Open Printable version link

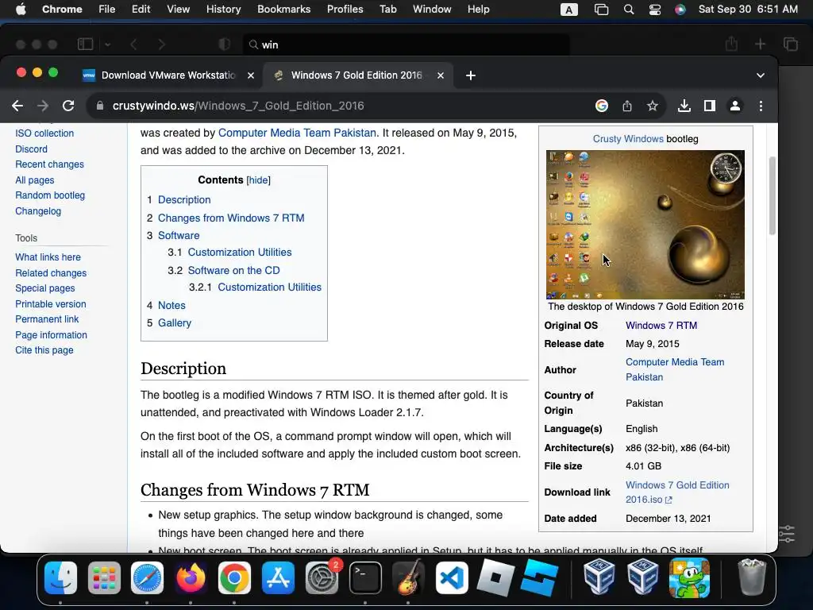click(x=50, y=304)
